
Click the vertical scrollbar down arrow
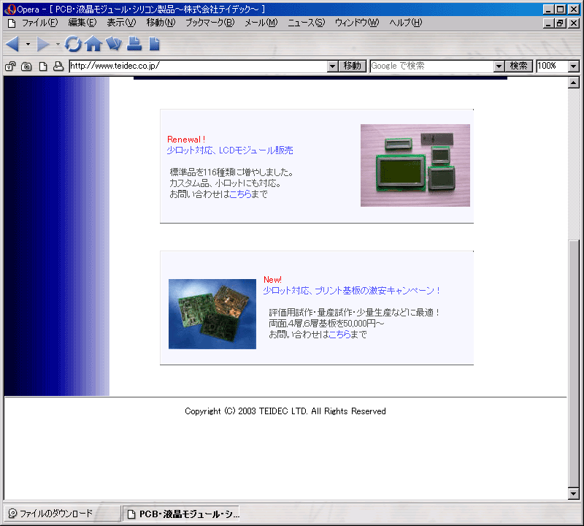tap(574, 494)
